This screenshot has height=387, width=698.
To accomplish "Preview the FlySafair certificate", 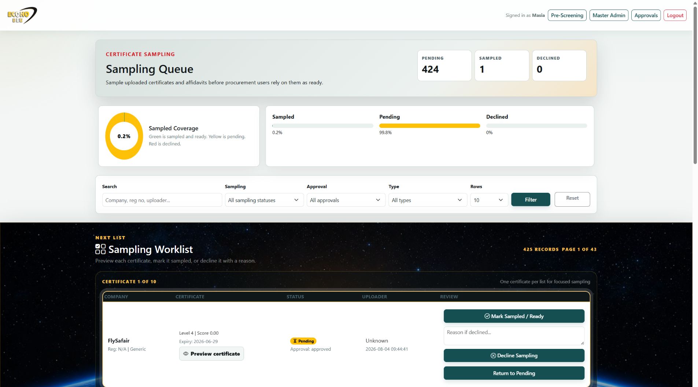I will [211, 354].
